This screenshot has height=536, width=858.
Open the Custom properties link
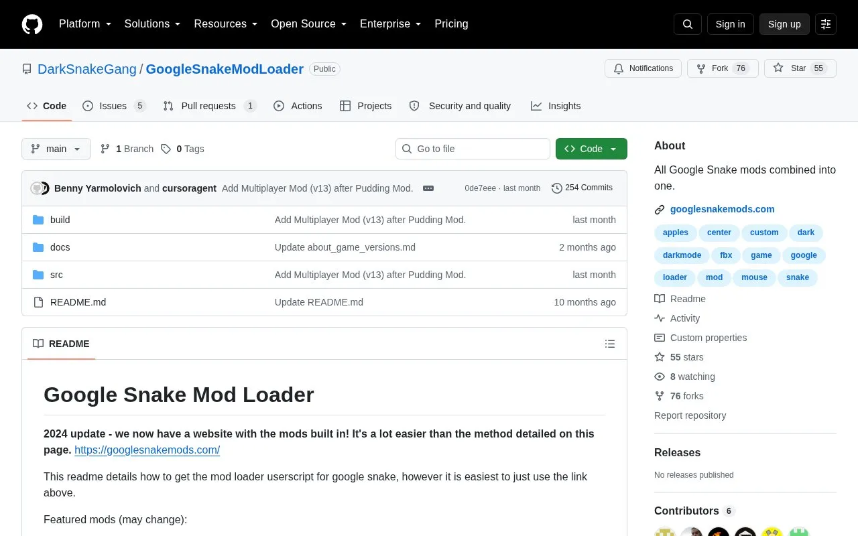click(708, 338)
